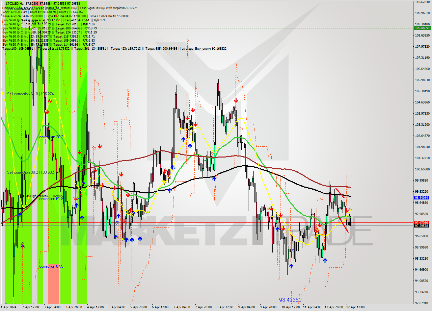Click the red sell arrow above 9 Apr peak

pyautogui.click(x=236, y=101)
